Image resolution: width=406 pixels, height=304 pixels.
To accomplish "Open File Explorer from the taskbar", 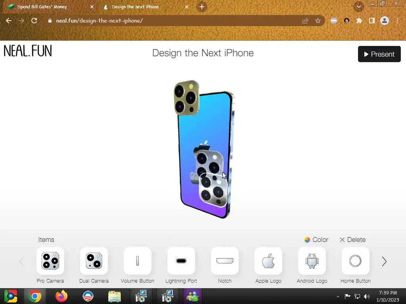I will [115, 296].
